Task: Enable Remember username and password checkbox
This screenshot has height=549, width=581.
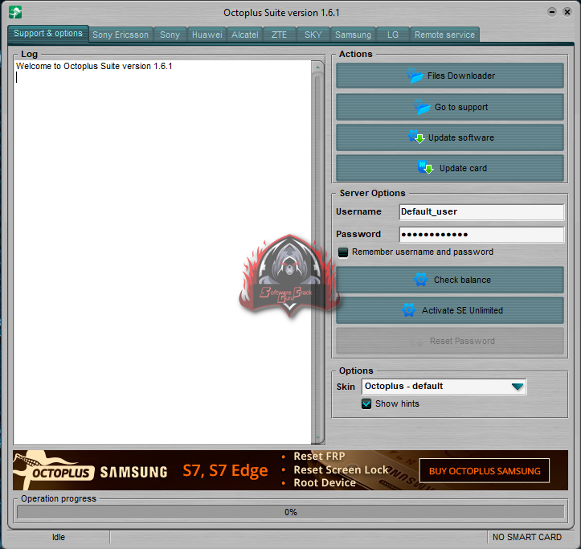Action: click(343, 252)
